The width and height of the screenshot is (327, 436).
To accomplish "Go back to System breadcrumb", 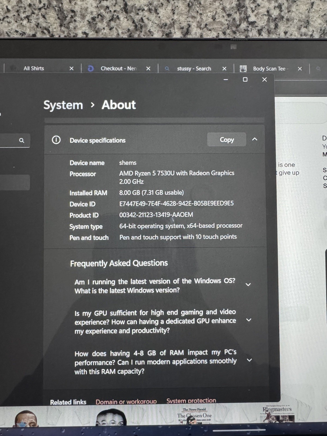I will click(x=63, y=105).
